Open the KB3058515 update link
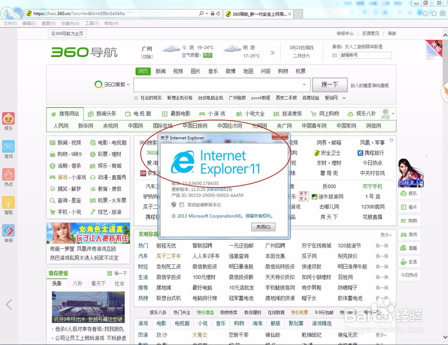The image size is (448, 345). point(220,189)
